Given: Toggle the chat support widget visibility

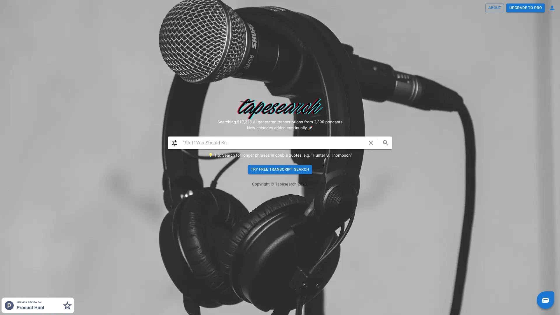Looking at the screenshot, I should (x=545, y=300).
